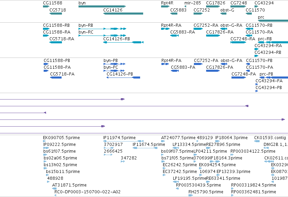
Task: Select transcript Rpt4R-RA
Action: 165,29
